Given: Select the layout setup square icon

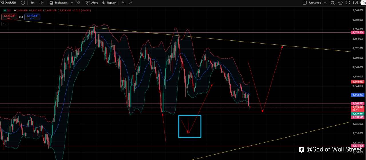Looking at the screenshot, I should pyautogui.click(x=305, y=3).
